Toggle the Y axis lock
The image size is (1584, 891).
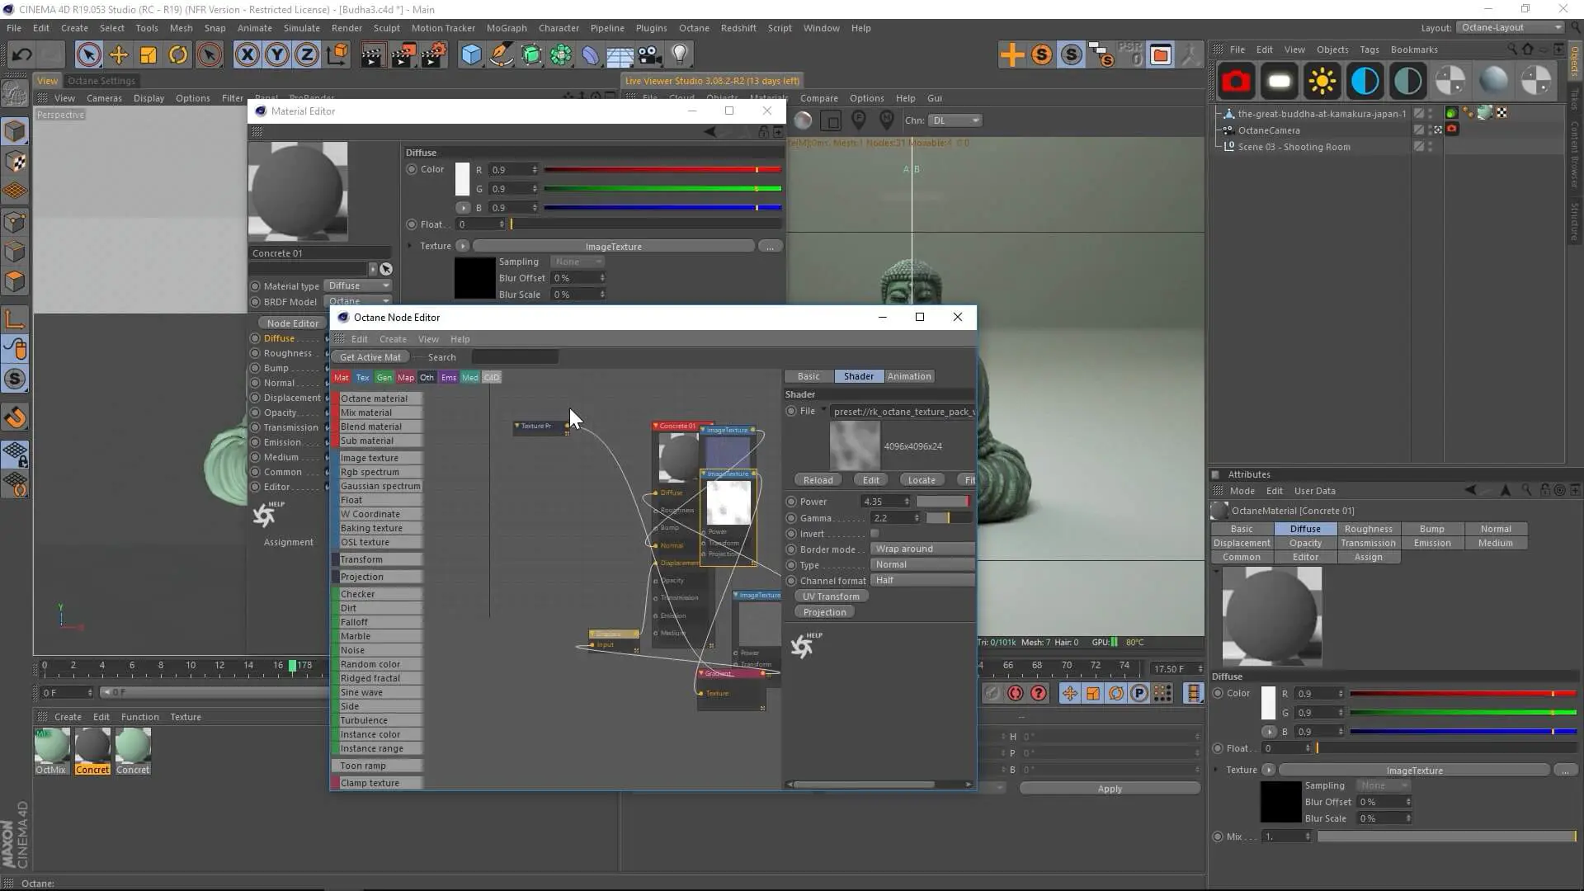point(276,54)
